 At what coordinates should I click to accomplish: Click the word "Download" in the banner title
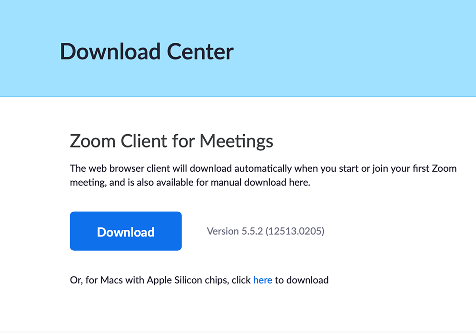coord(109,51)
